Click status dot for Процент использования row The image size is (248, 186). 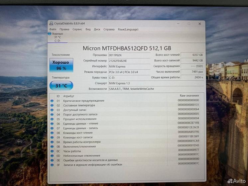coord(52,119)
